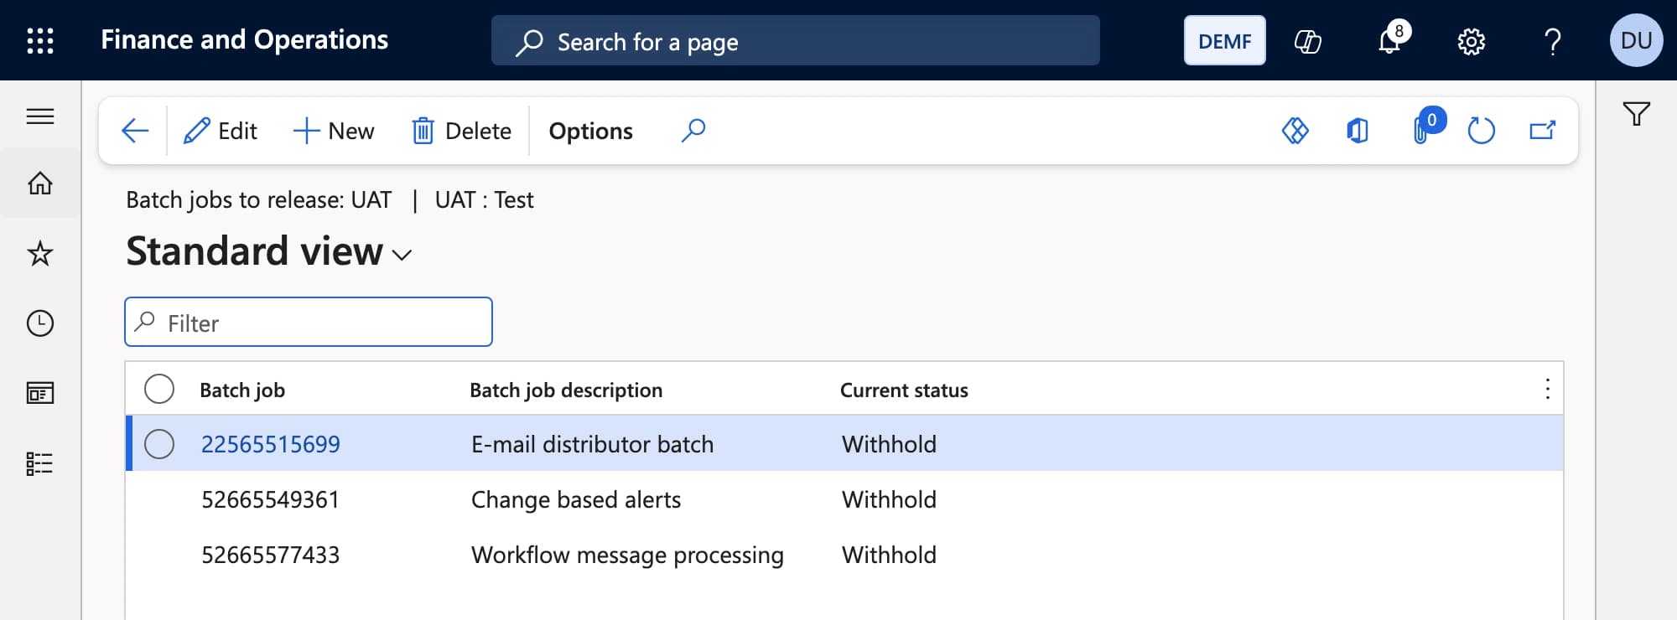Click the Edit button in the action pane
1677x620 pixels.
(x=220, y=131)
